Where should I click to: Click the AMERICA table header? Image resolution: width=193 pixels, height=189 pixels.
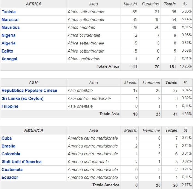(x=34, y=130)
